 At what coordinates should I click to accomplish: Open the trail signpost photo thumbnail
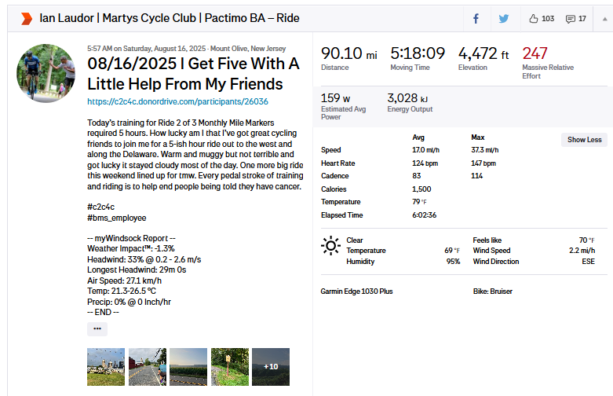pyautogui.click(x=229, y=367)
